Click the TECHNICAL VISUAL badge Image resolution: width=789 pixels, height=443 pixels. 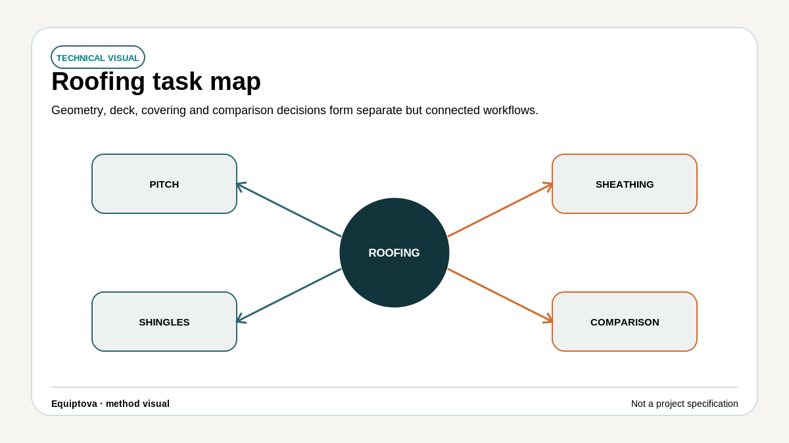[98, 58]
